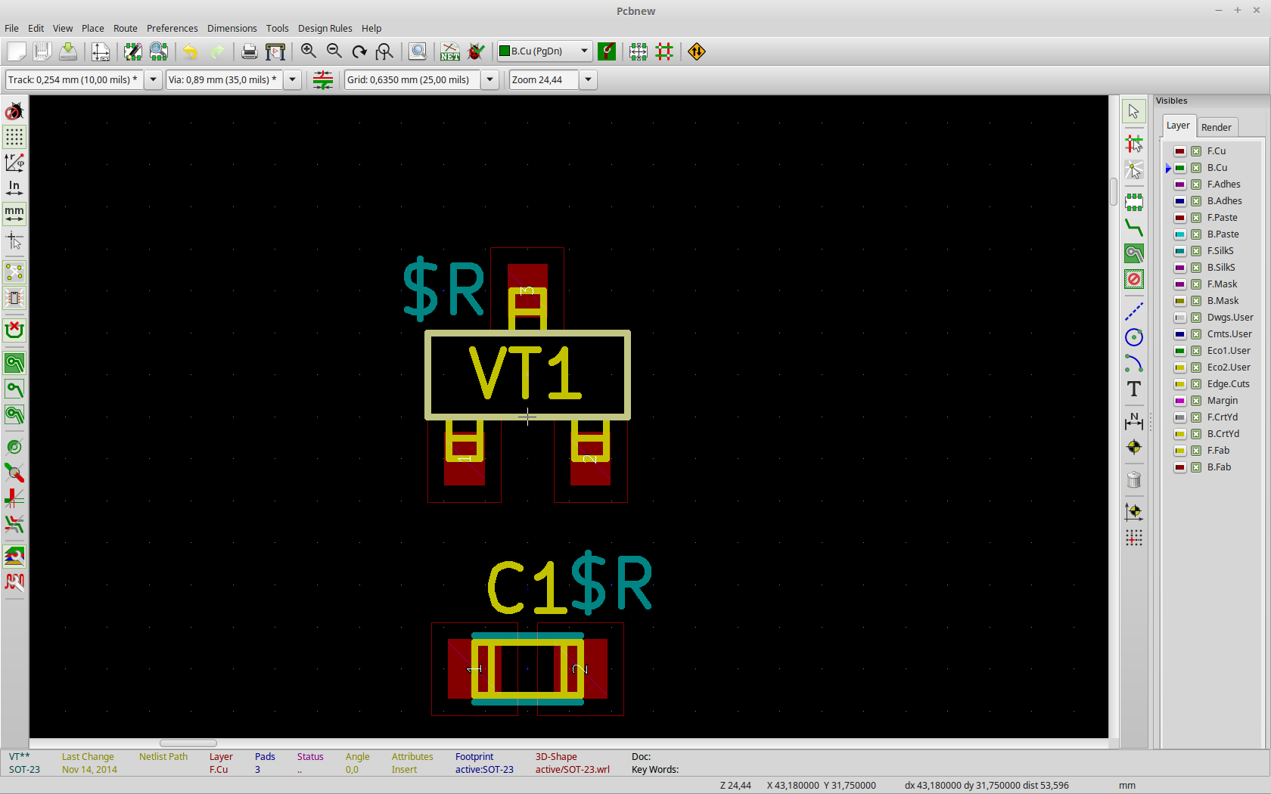This screenshot has width=1271, height=794.
Task: Uncheck the F.Cu layer visibility box
Action: [1196, 151]
